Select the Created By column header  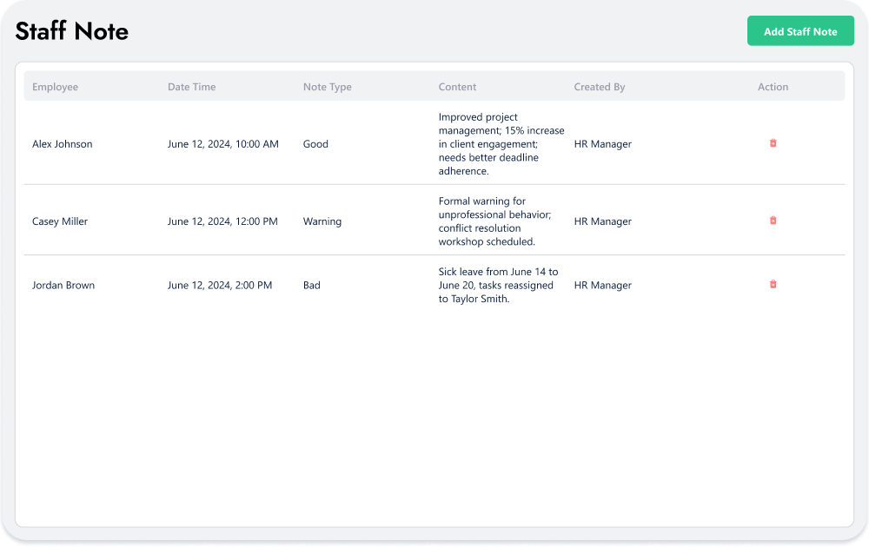point(599,87)
